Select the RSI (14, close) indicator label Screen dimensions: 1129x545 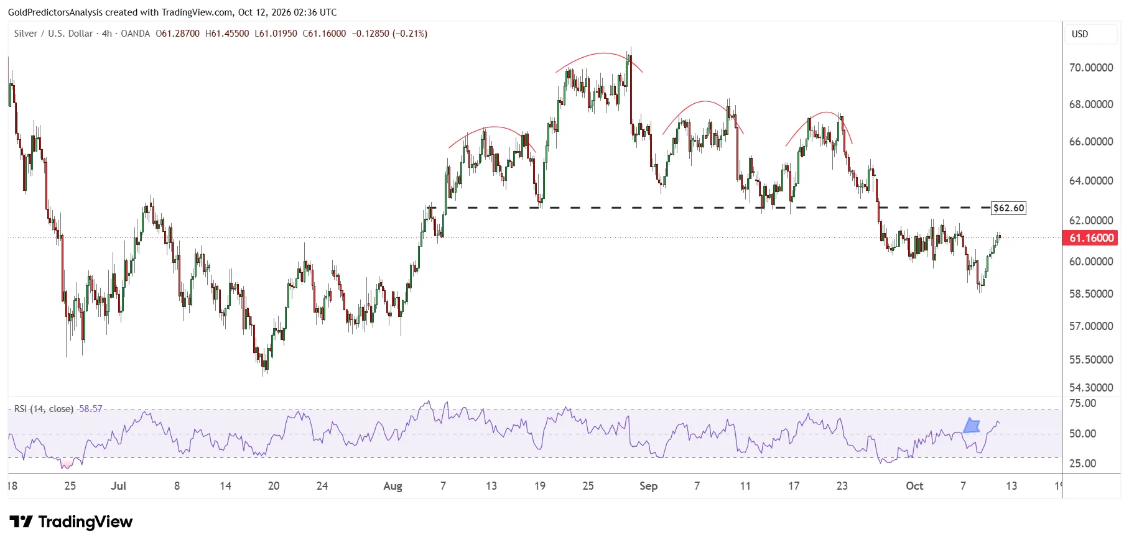44,409
